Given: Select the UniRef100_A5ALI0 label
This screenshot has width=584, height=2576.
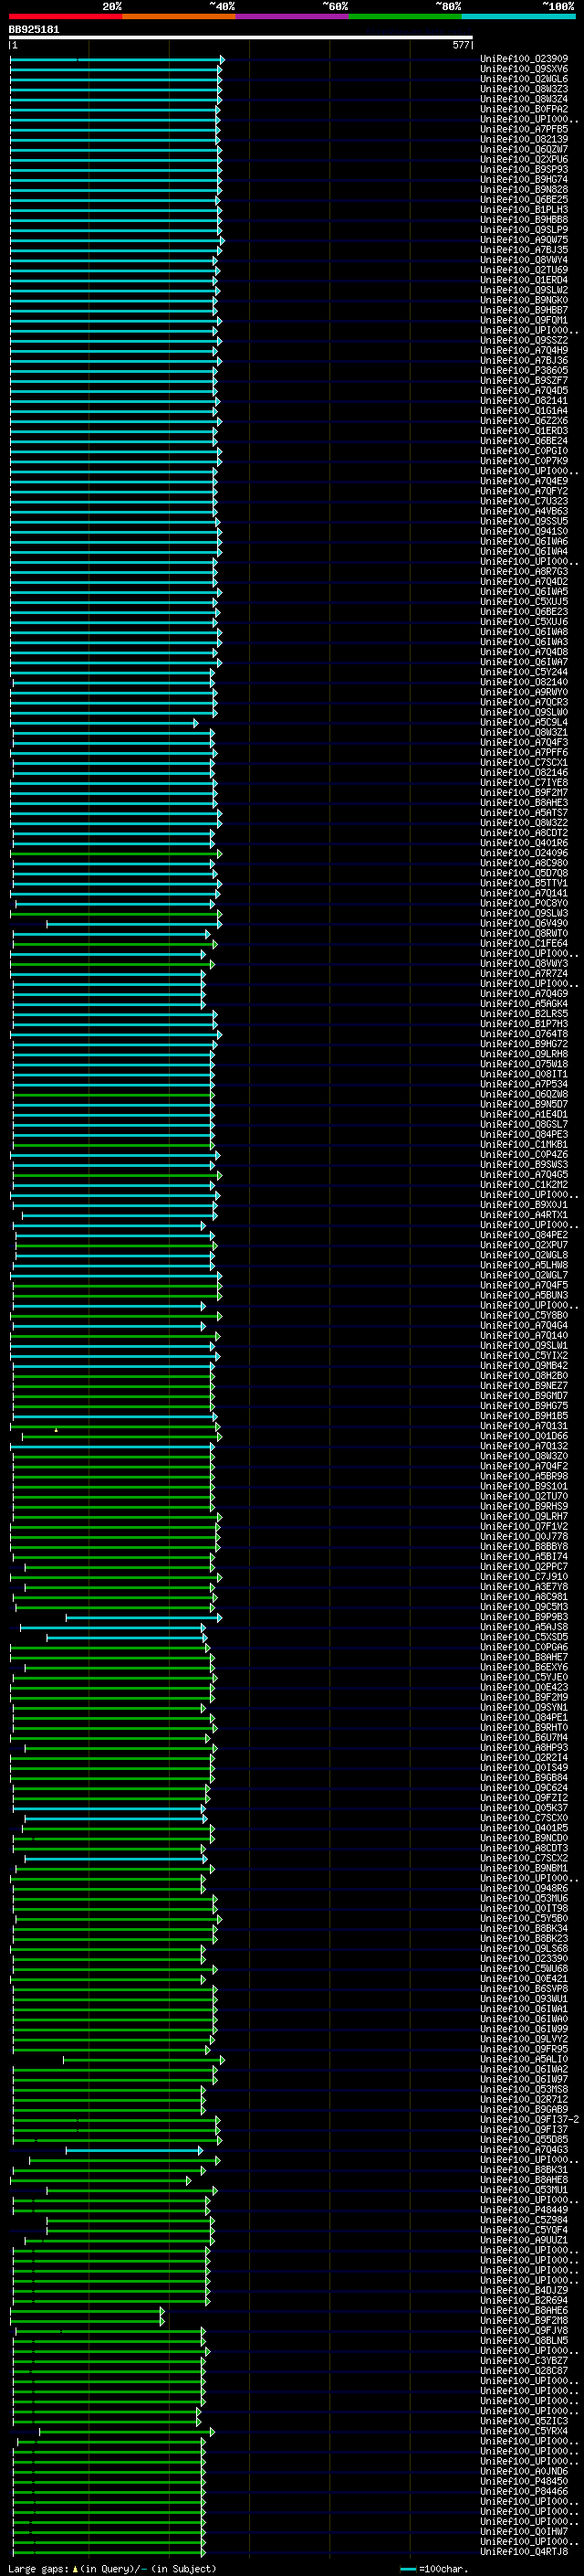Looking at the screenshot, I should (x=524, y=2059).
